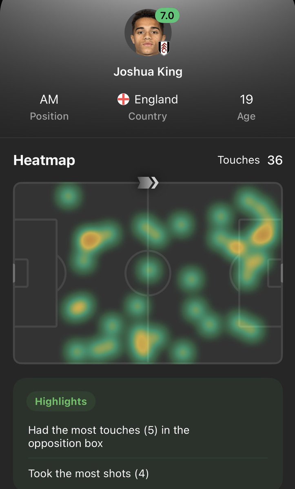Tap the 7.0 rating badge

pyautogui.click(x=167, y=15)
